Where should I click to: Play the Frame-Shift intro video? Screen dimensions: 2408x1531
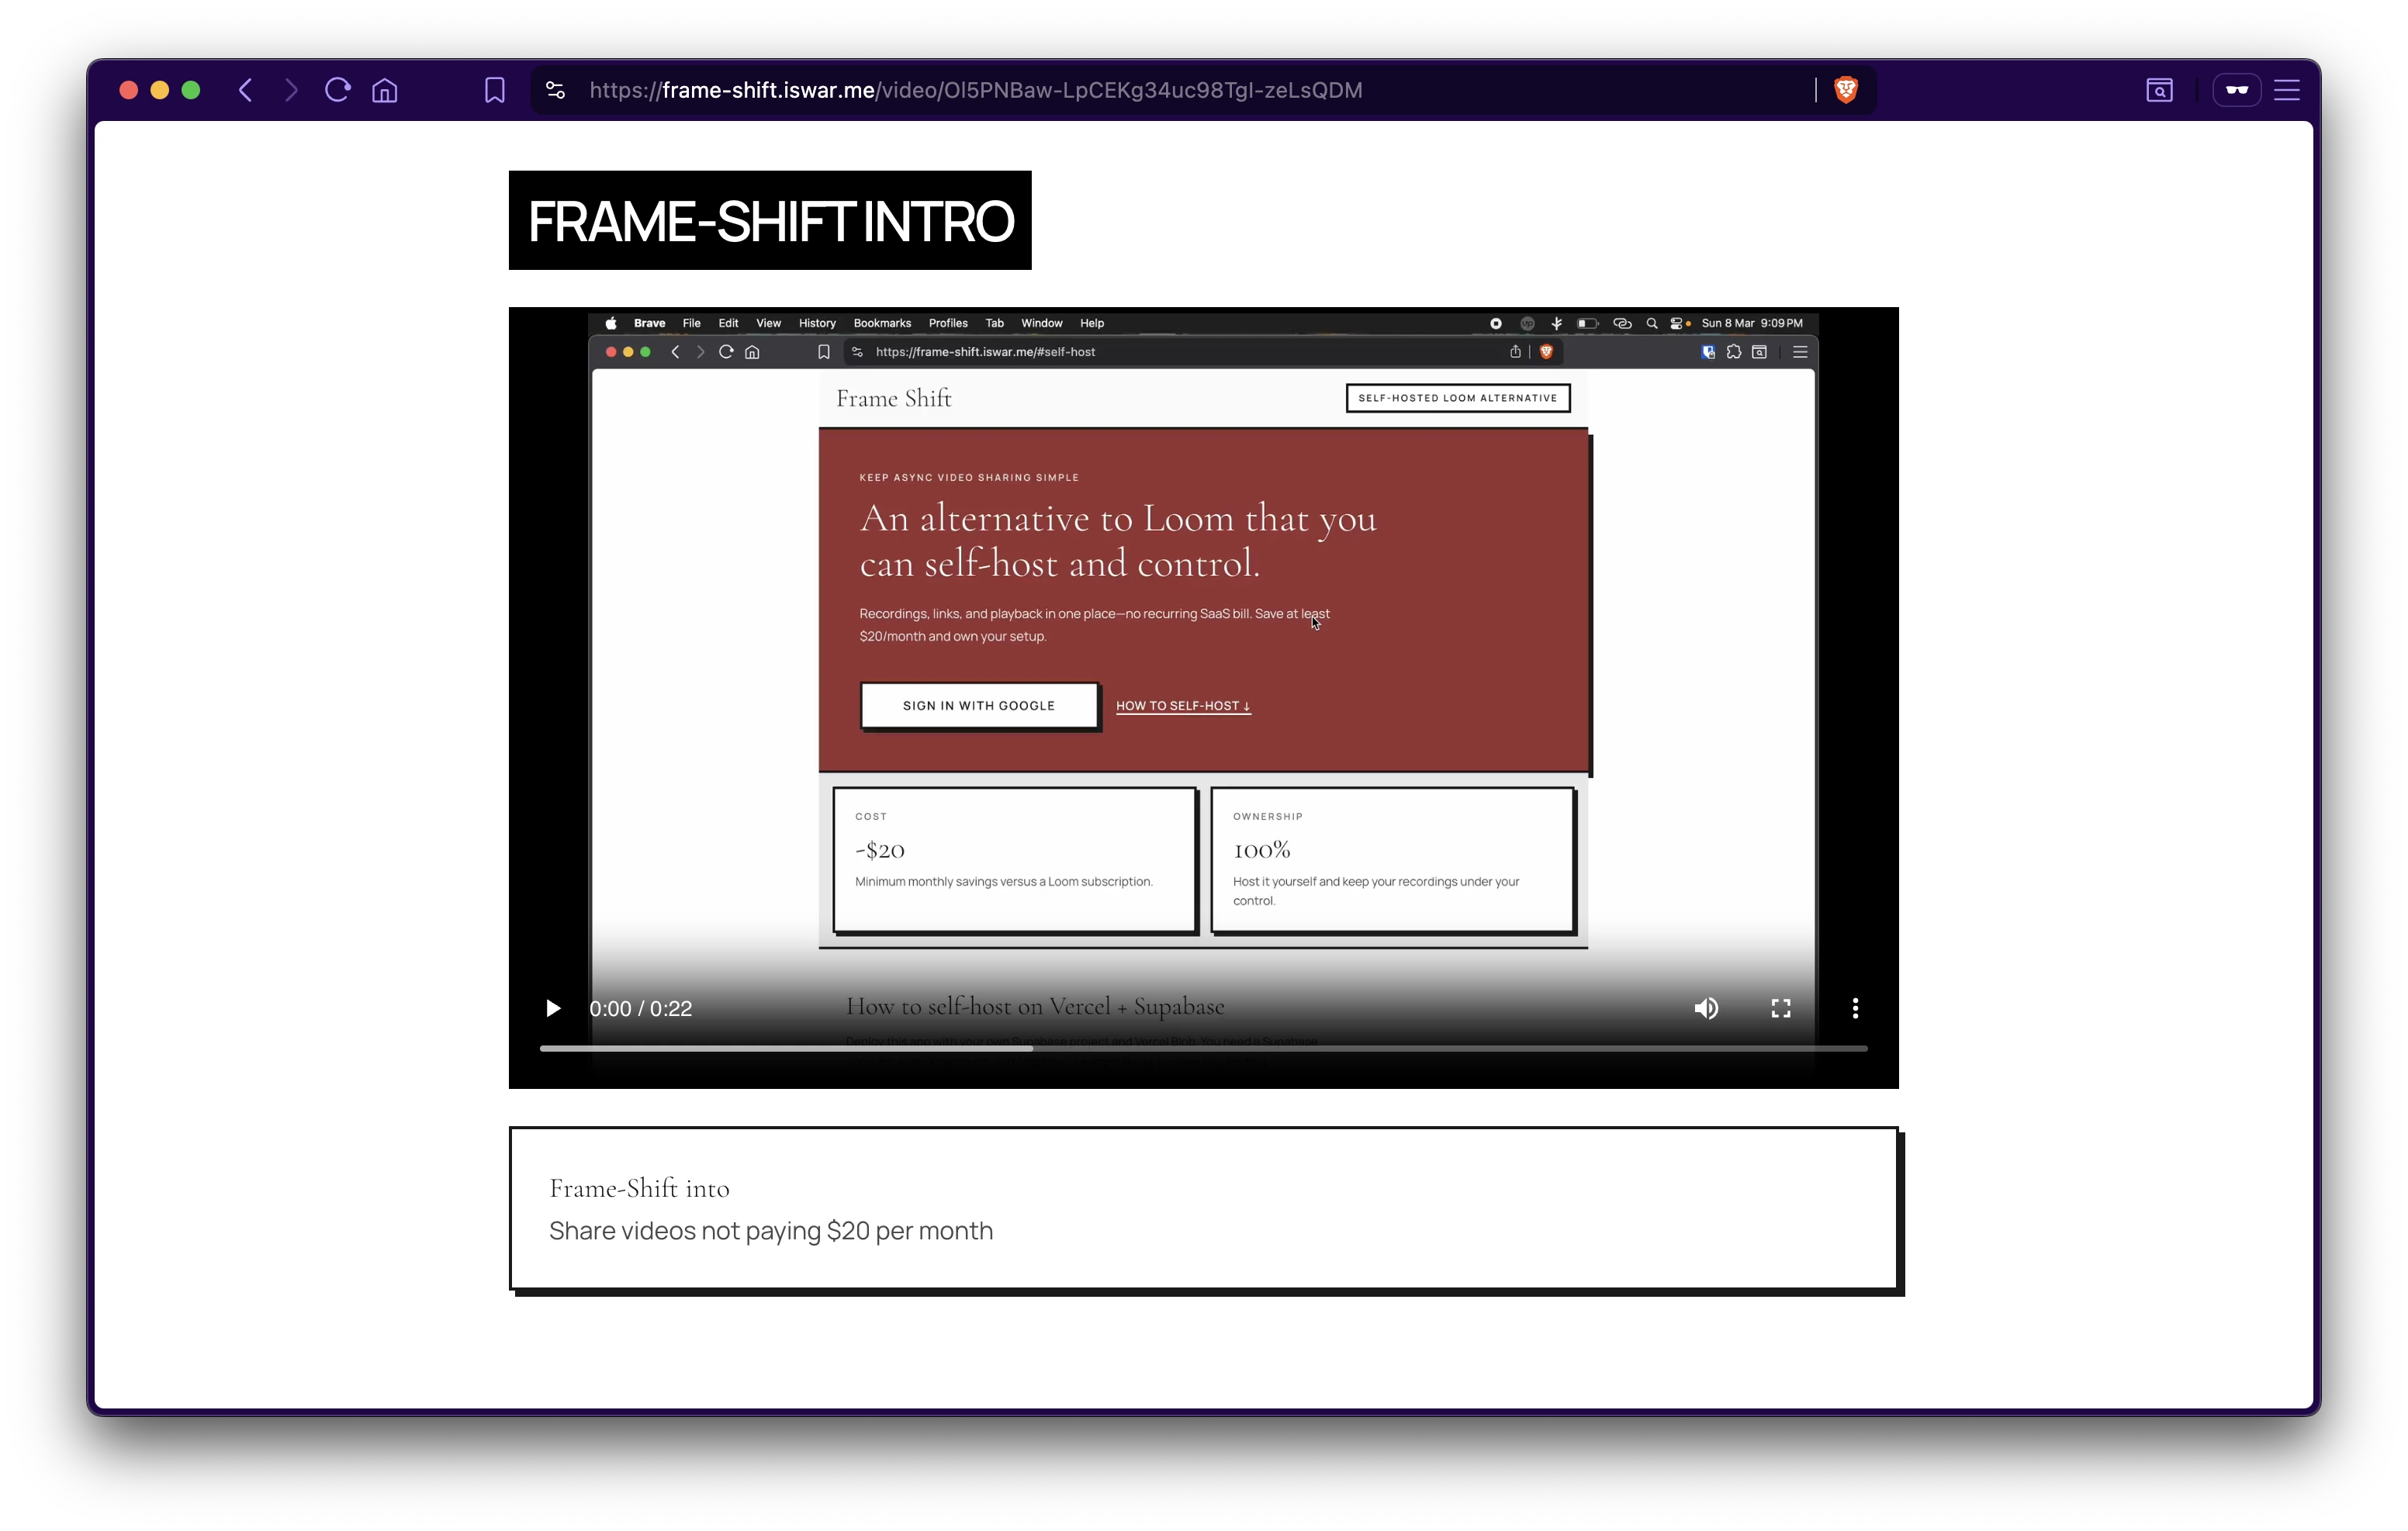[553, 1008]
